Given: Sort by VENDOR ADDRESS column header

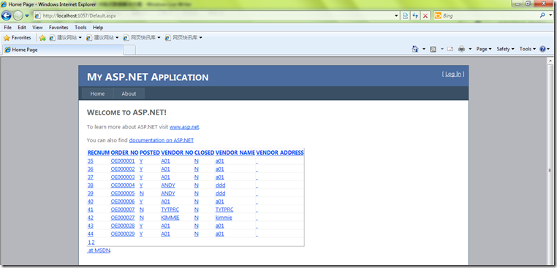Looking at the screenshot, I should 280,153.
